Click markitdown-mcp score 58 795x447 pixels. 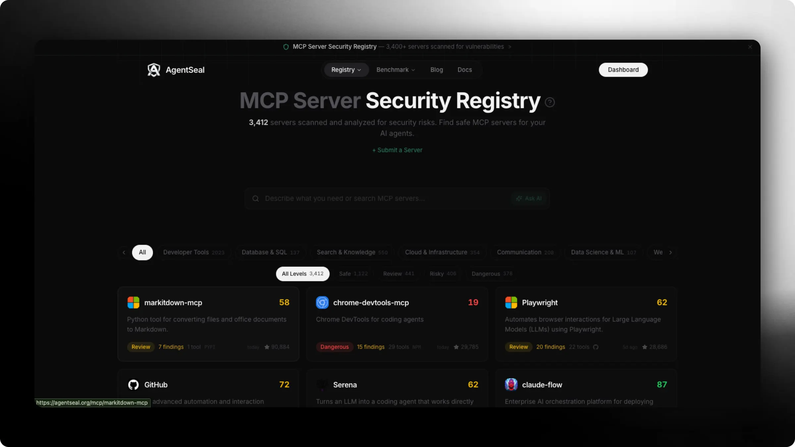[x=284, y=302]
